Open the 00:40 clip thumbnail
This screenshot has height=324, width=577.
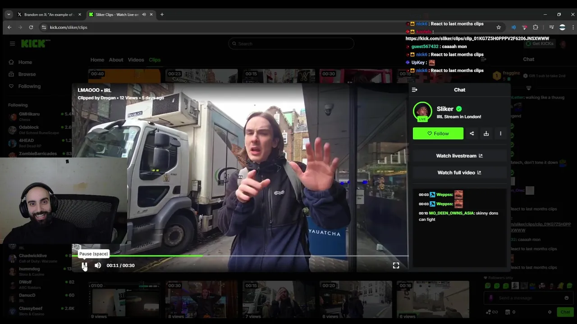coord(125,76)
